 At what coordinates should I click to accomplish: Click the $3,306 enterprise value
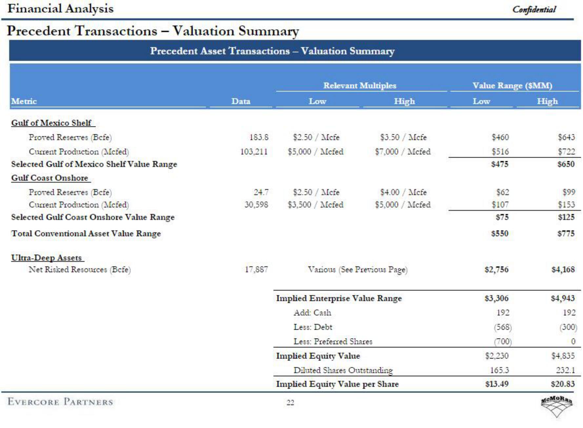click(497, 299)
